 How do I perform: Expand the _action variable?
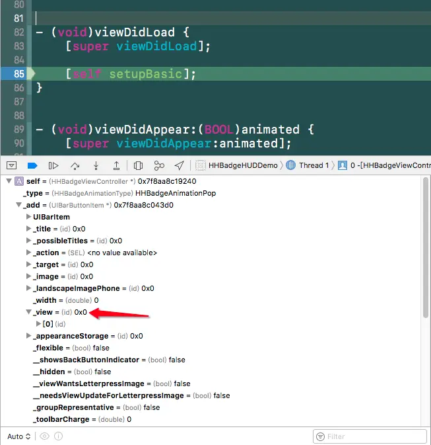[28, 253]
